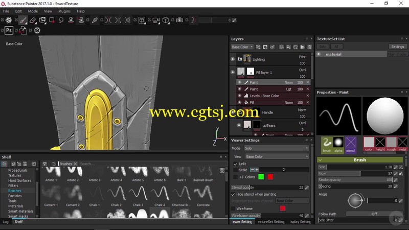The height and width of the screenshot is (230, 409).
Task: Remove the Levels - Base Color effect
Action: click(x=308, y=96)
